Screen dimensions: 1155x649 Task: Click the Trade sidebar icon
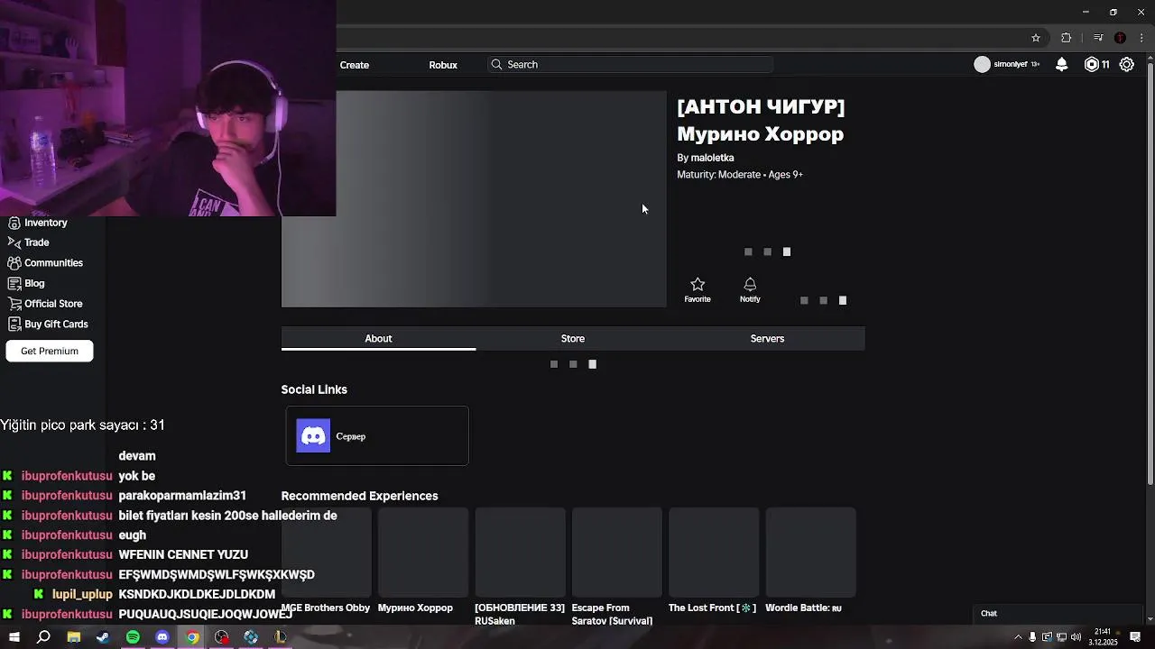tap(14, 242)
